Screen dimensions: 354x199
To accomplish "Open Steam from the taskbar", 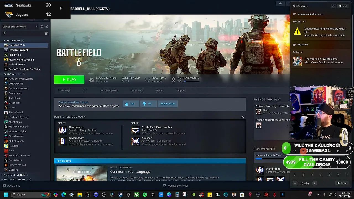I will (x=120, y=195).
